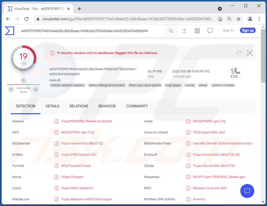Click the 2022-03-08 11:04:19 UTC timestamp
267x206 pixels.
point(191,71)
